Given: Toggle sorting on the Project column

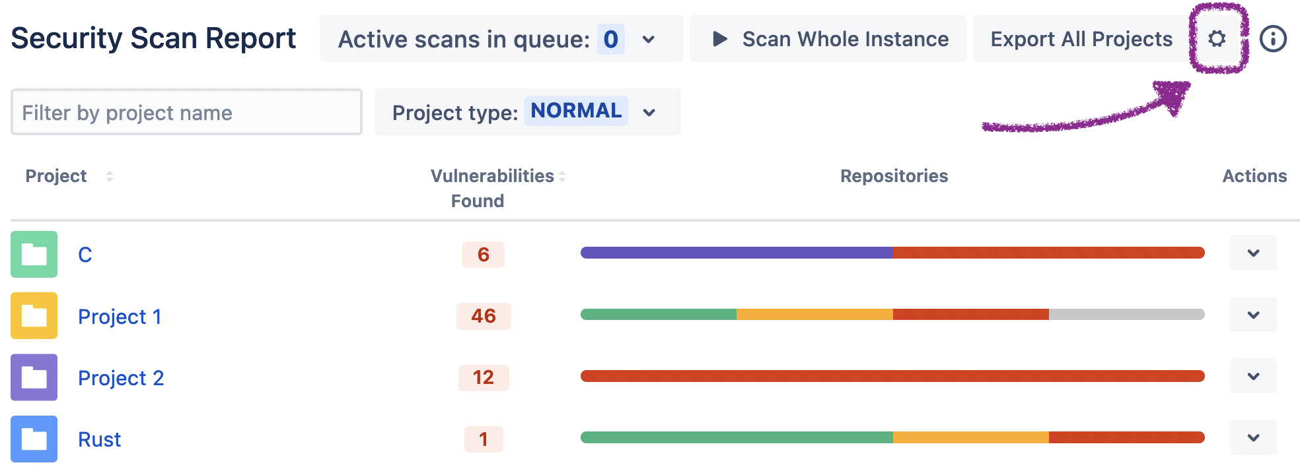Looking at the screenshot, I should tap(109, 176).
